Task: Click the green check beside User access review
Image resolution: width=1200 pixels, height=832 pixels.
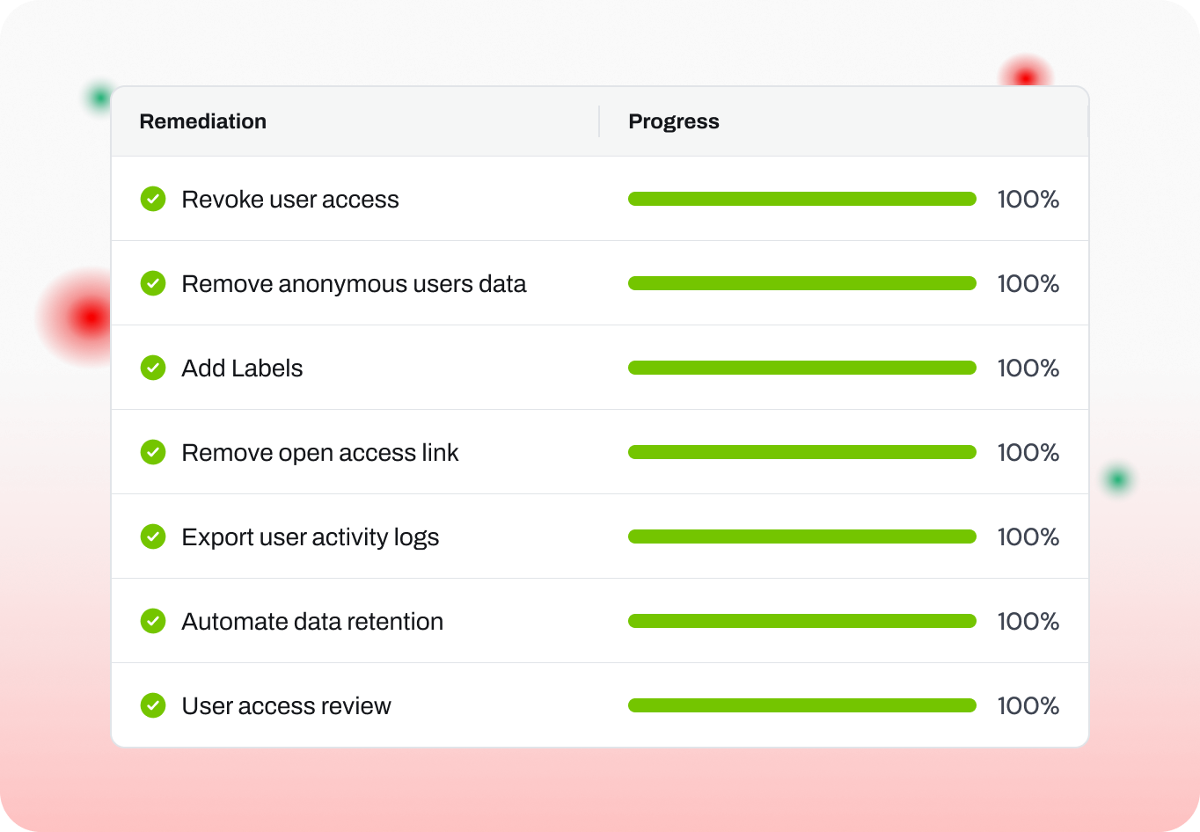Action: [153, 705]
